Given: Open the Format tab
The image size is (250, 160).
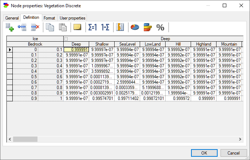Looking at the screenshot, I should pyautogui.click(x=49, y=18).
